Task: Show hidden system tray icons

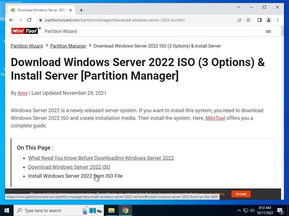Action: click(239, 210)
